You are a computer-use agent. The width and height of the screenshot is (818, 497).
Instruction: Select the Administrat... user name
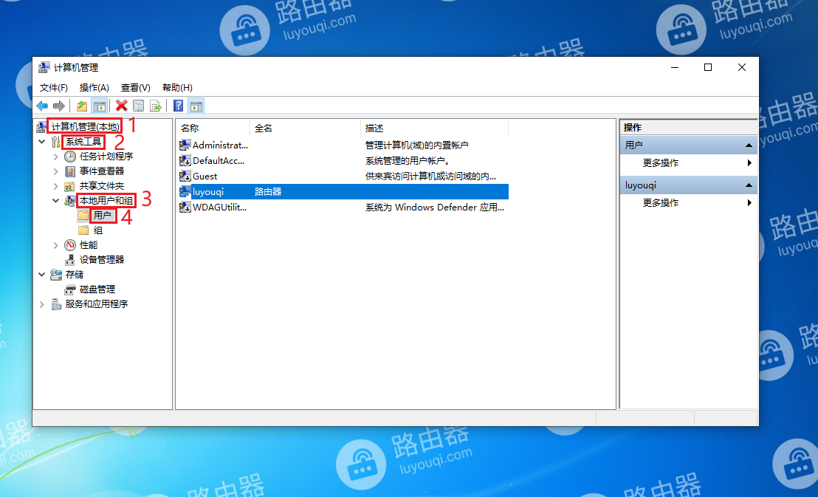point(220,145)
